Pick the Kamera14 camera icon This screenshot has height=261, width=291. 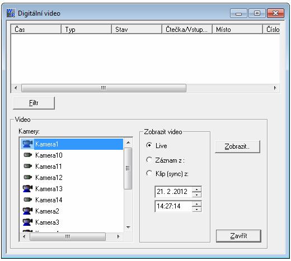pos(28,200)
